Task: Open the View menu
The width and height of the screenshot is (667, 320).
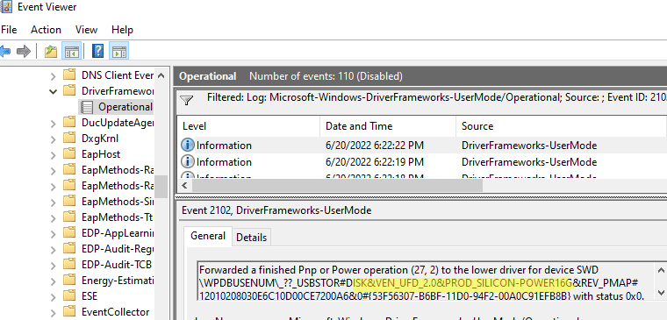Action: [86, 30]
